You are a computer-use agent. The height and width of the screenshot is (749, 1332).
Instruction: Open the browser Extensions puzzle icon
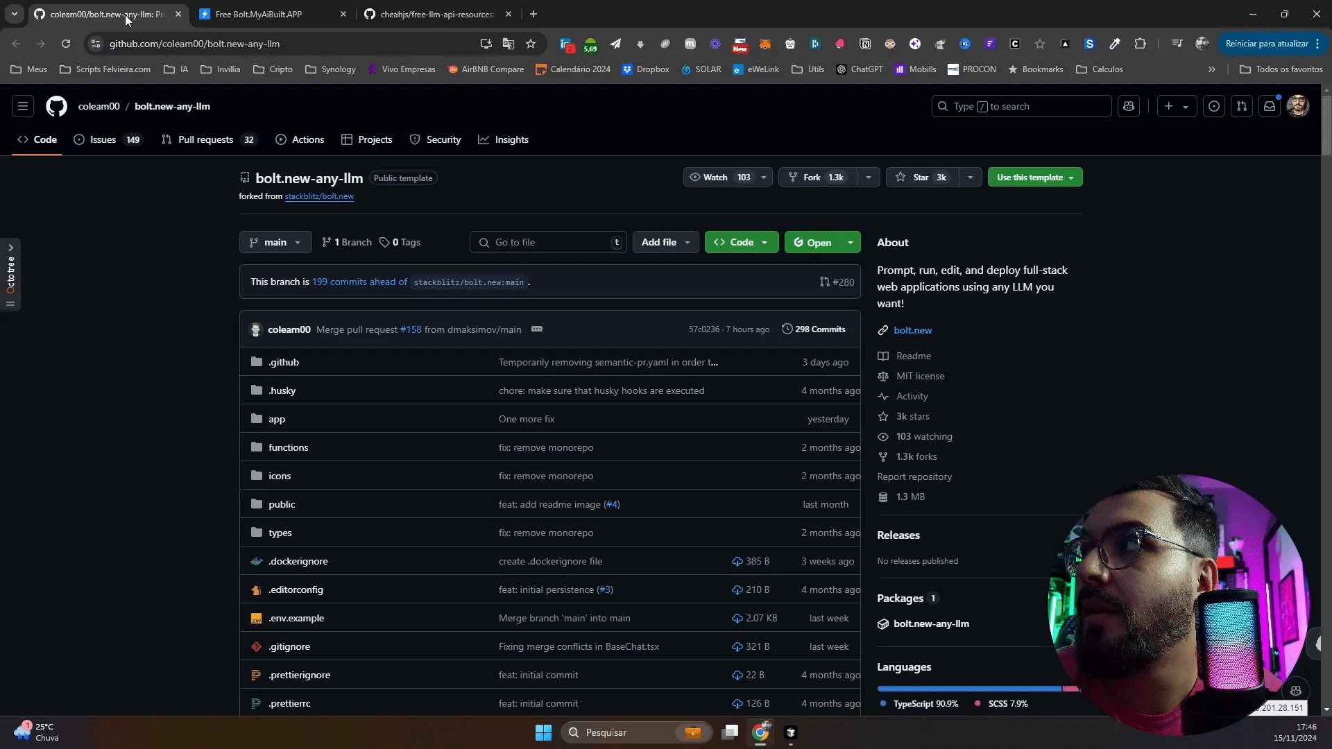pyautogui.click(x=1140, y=44)
